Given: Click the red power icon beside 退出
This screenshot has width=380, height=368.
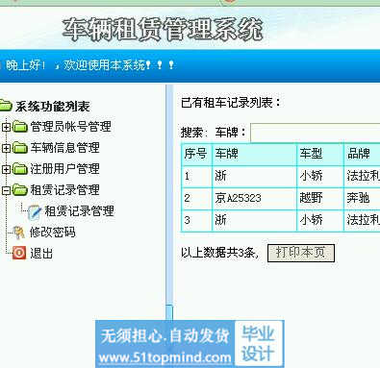Looking at the screenshot, I should point(19,253).
